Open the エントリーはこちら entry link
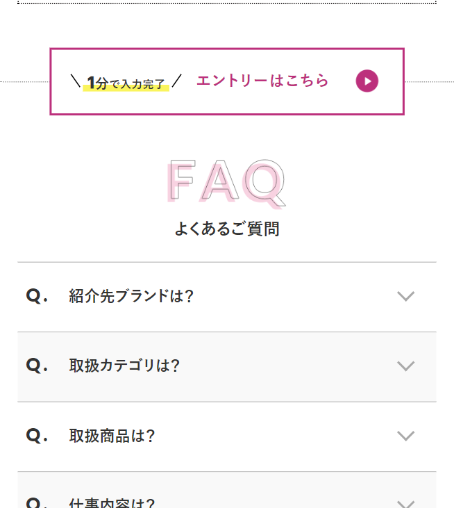 tap(262, 81)
